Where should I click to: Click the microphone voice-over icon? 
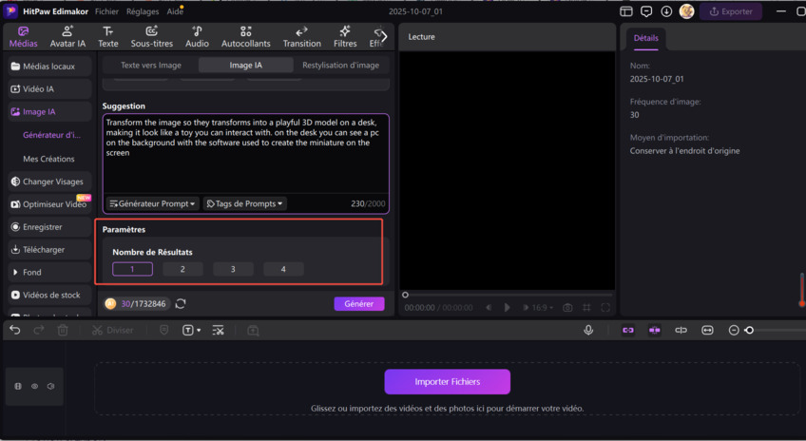coord(588,330)
